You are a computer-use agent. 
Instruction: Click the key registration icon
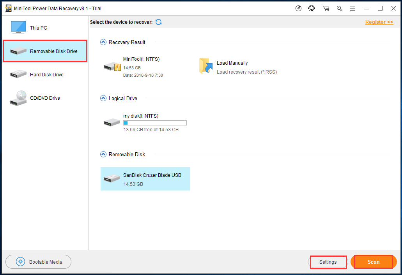coord(340,9)
